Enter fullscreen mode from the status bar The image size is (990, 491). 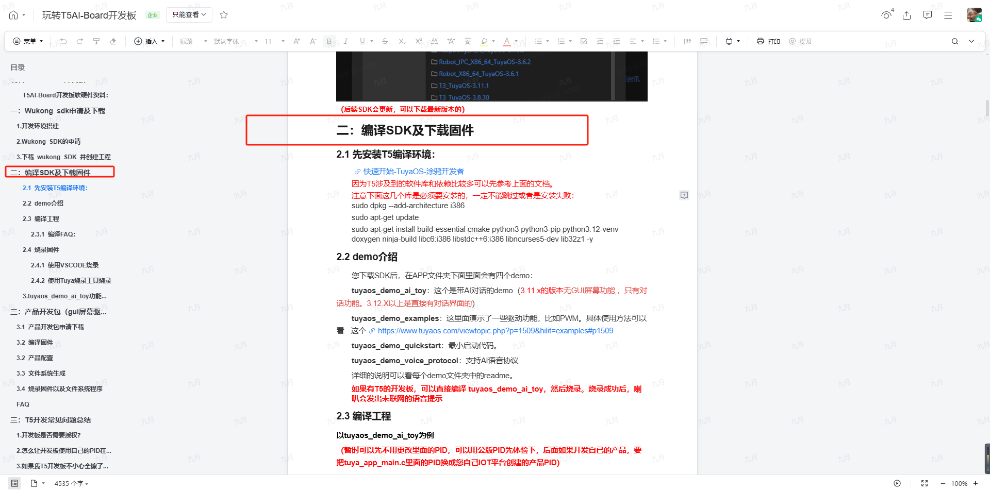tap(925, 483)
